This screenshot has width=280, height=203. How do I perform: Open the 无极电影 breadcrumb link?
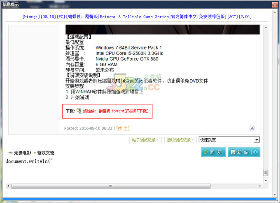23,153
